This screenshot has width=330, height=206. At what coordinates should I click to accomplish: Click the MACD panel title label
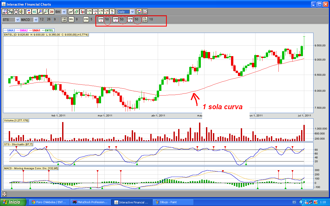click(31, 168)
